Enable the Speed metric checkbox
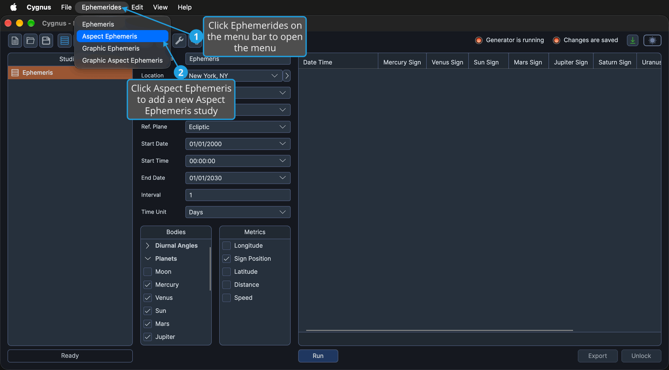This screenshot has height=370, width=669. pos(227,298)
